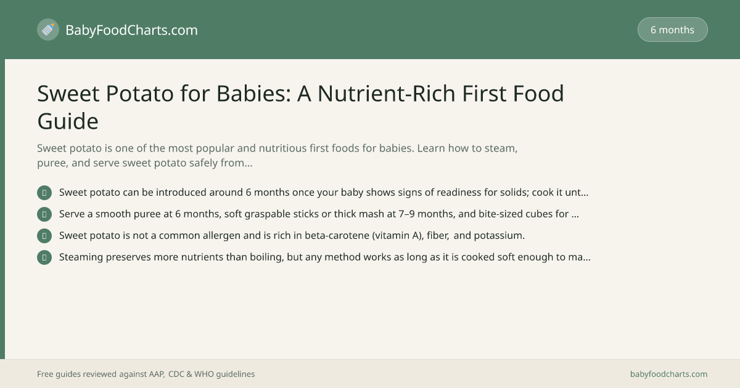Click the beta-carotene and potassium sentence
740x388 pixels.
tap(292, 235)
